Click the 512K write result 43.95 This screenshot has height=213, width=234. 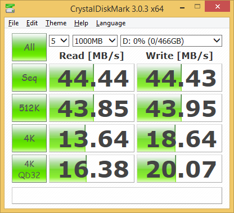[x=179, y=108]
